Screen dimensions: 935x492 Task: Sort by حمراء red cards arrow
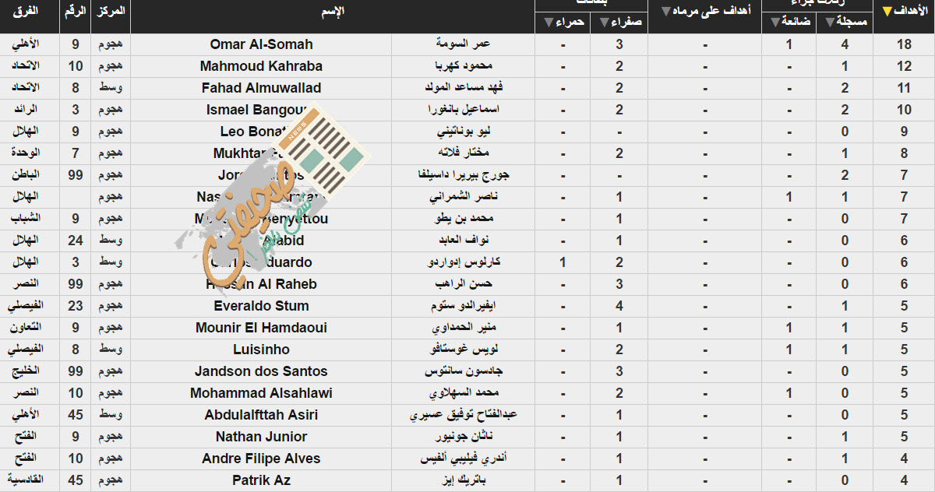(x=549, y=23)
